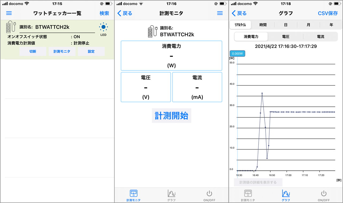Image resolution: width=343 pixels, height=203 pixels.
Task: Tap date range 2021/4/22 17:16:30-17:17:29
Action: pos(286,46)
